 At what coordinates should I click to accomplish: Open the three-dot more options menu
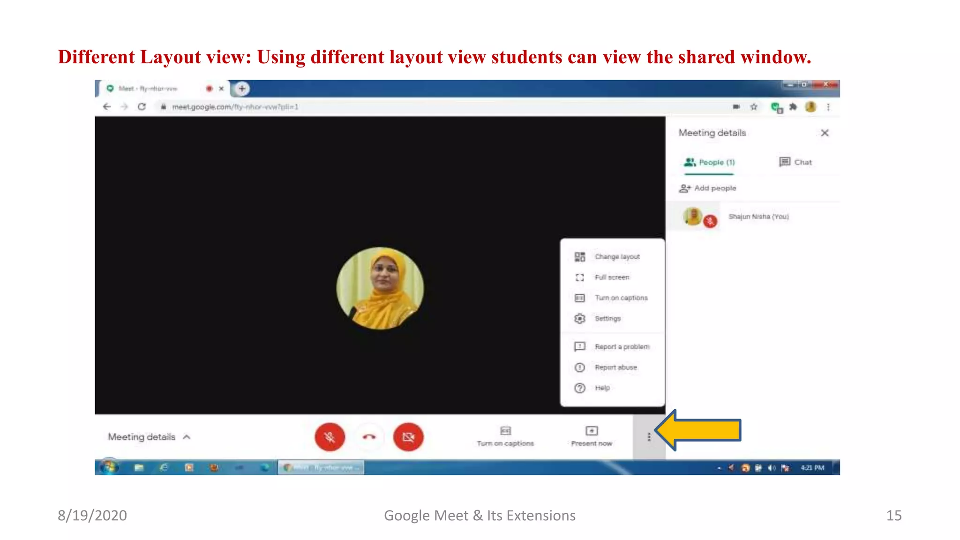pyautogui.click(x=649, y=437)
